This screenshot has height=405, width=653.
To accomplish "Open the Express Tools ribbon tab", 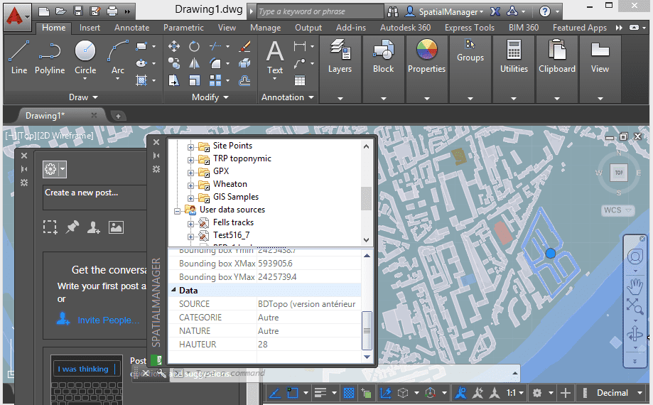I will point(470,28).
